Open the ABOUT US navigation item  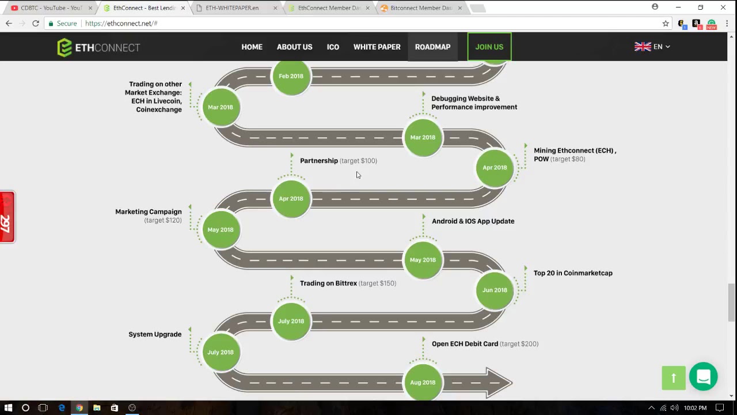point(294,47)
